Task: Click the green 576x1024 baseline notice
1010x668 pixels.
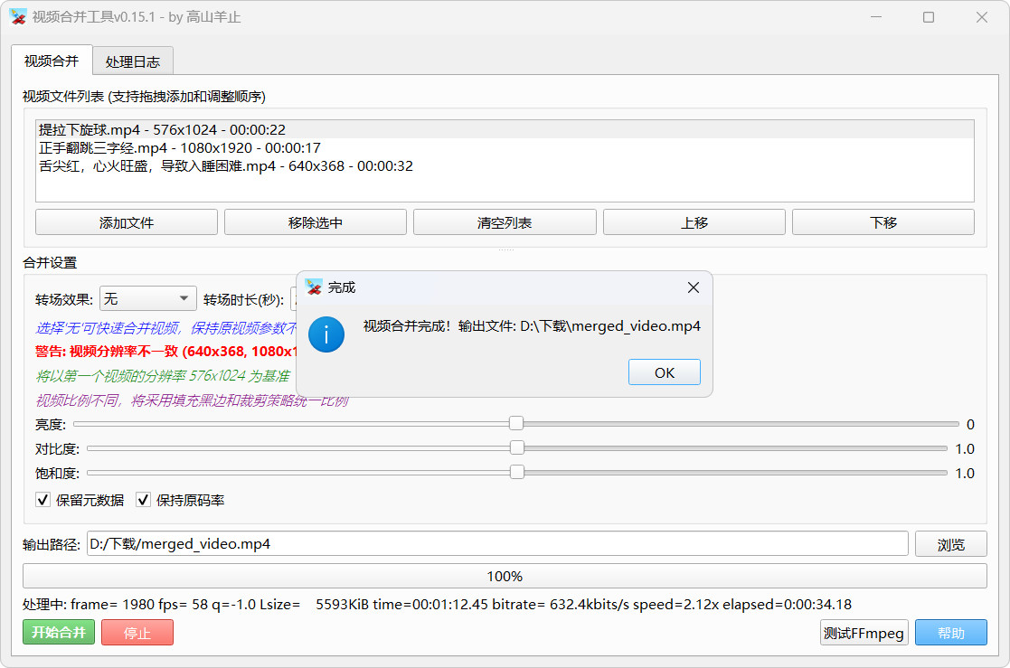Action: coord(163,375)
